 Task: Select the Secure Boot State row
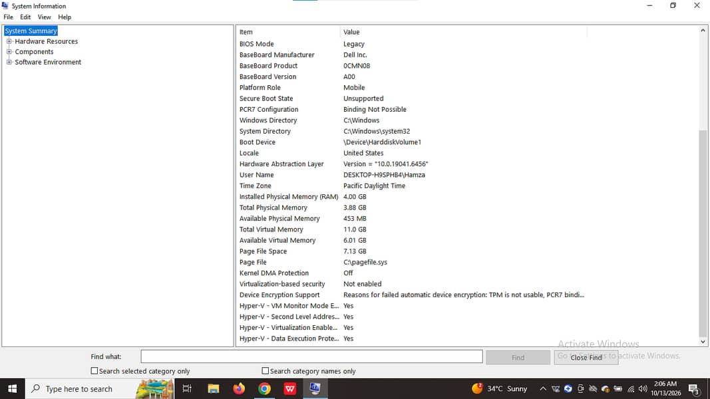(412, 98)
